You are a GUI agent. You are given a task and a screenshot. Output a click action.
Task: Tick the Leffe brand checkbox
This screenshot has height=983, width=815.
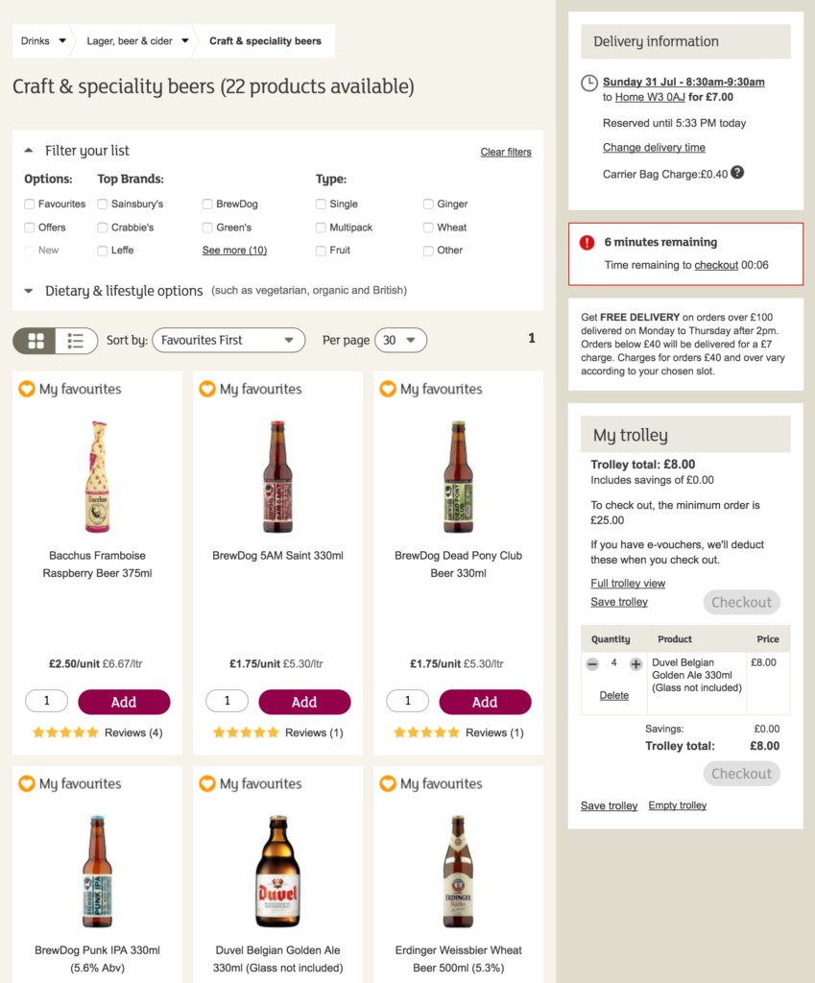point(102,251)
